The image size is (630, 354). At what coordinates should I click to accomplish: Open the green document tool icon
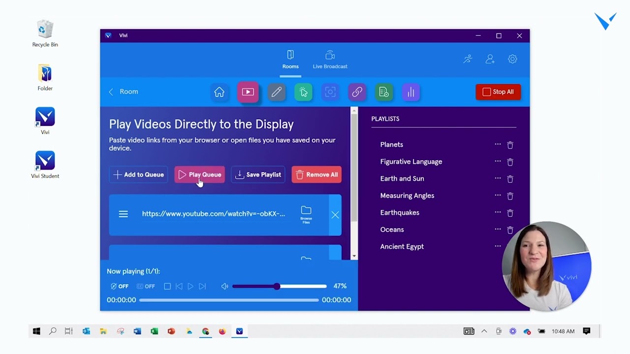[384, 92]
